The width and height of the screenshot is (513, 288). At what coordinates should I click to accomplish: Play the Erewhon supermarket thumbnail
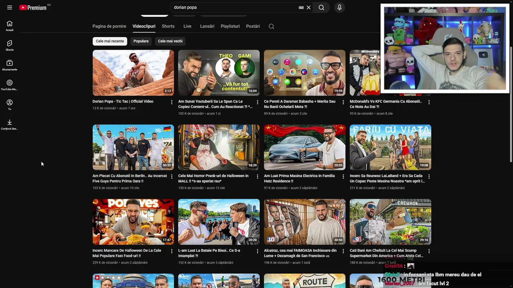pyautogui.click(x=390, y=222)
